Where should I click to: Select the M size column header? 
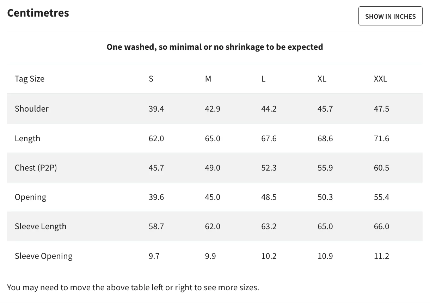coord(208,79)
